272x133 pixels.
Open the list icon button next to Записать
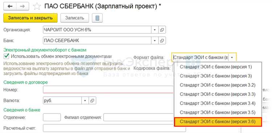97,18
